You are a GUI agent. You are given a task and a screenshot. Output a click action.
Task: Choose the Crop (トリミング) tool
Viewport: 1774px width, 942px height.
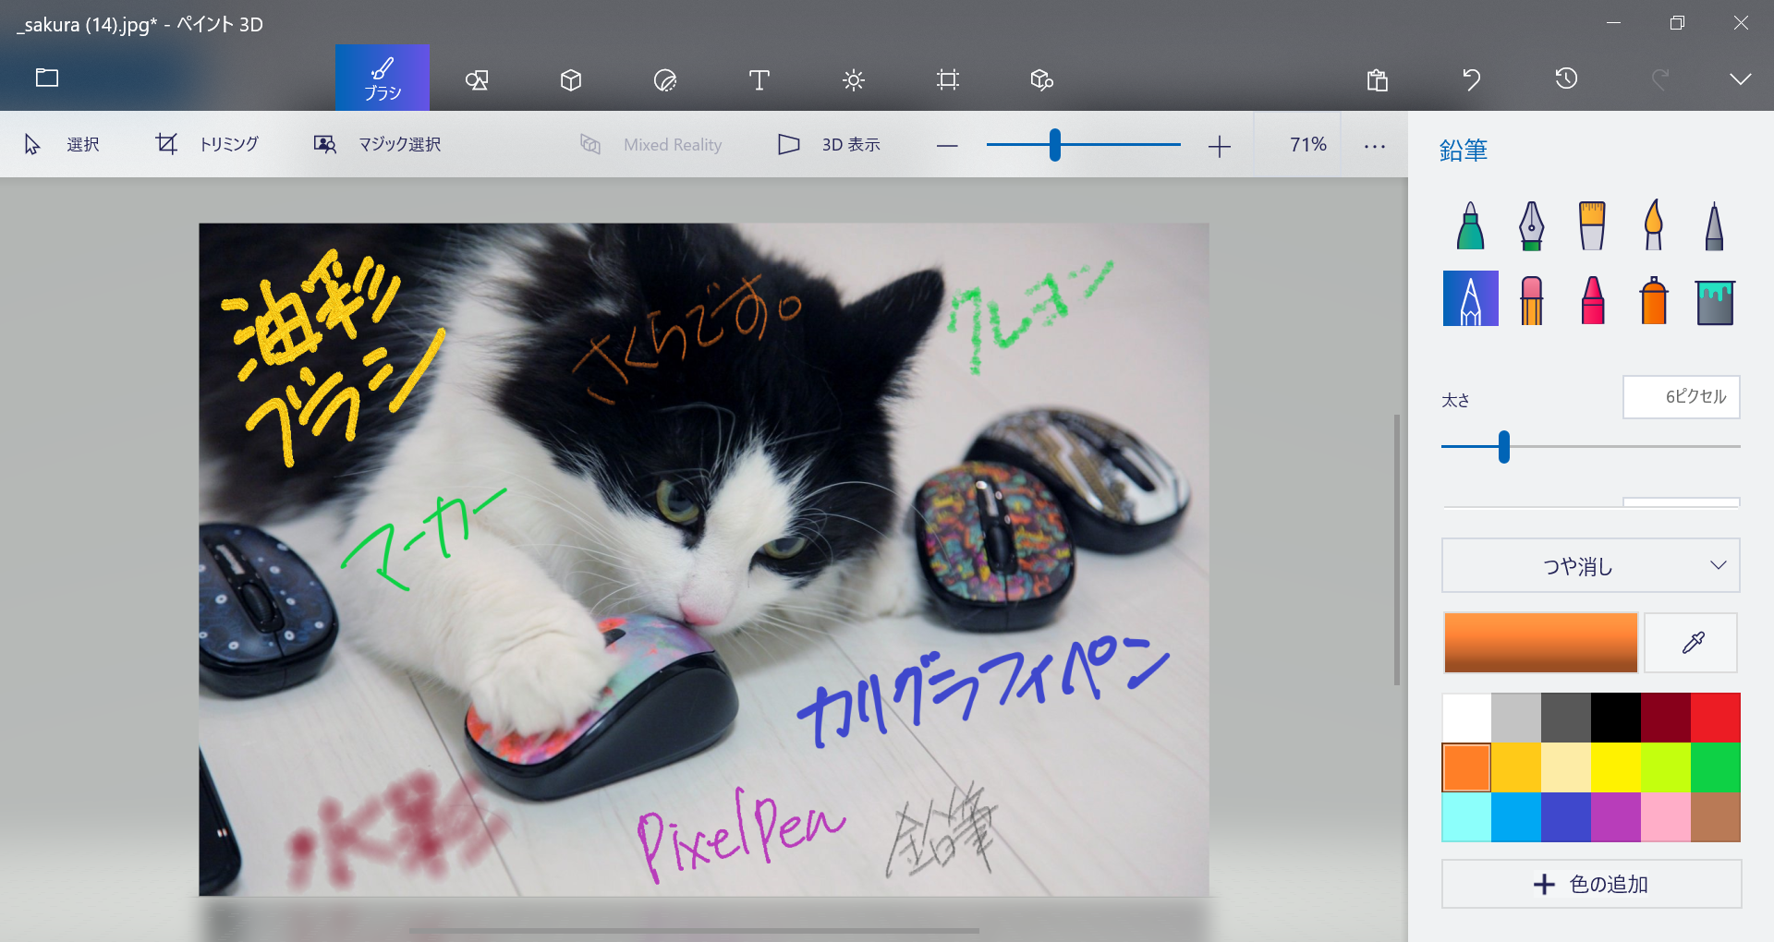coord(207,144)
